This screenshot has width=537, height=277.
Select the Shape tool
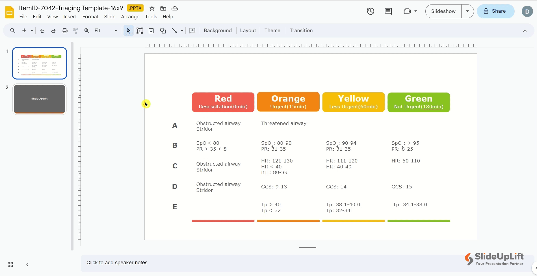(163, 30)
